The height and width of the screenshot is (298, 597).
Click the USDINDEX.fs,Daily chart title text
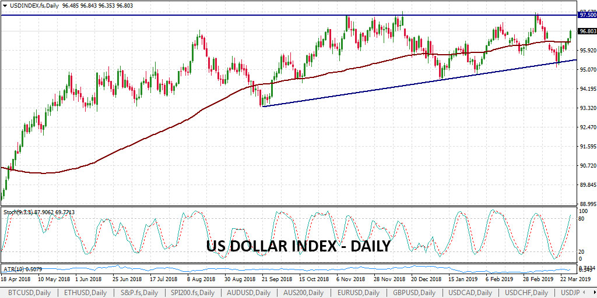(34, 6)
